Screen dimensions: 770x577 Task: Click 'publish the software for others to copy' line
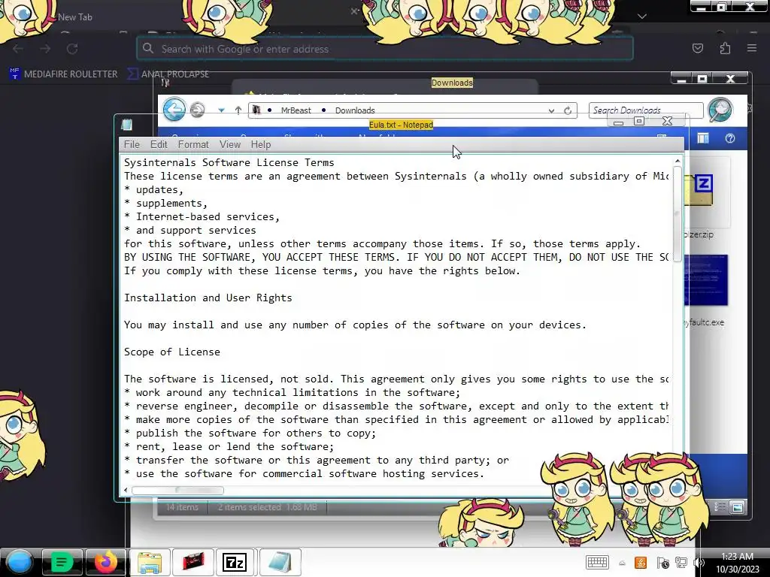[250, 433]
